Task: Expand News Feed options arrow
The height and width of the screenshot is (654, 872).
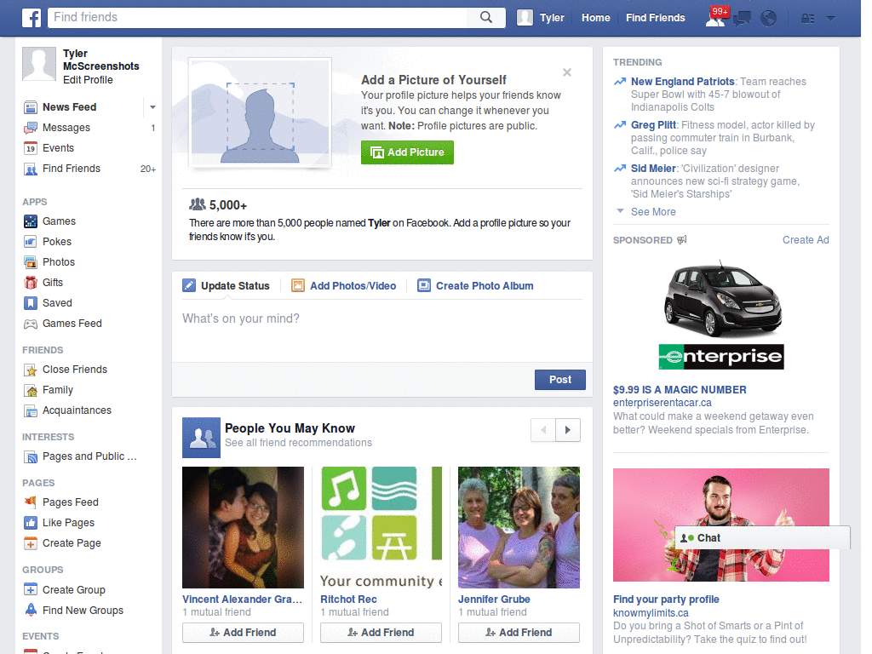Action: tap(152, 106)
